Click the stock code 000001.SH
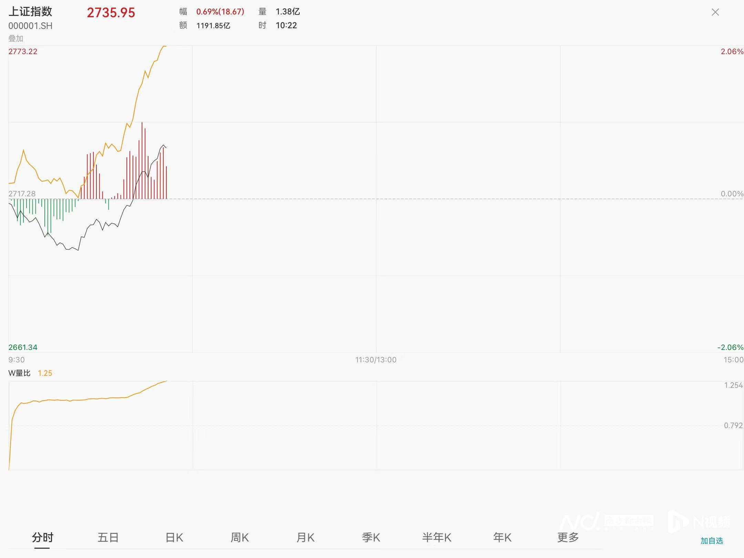The height and width of the screenshot is (558, 744). 30,26
